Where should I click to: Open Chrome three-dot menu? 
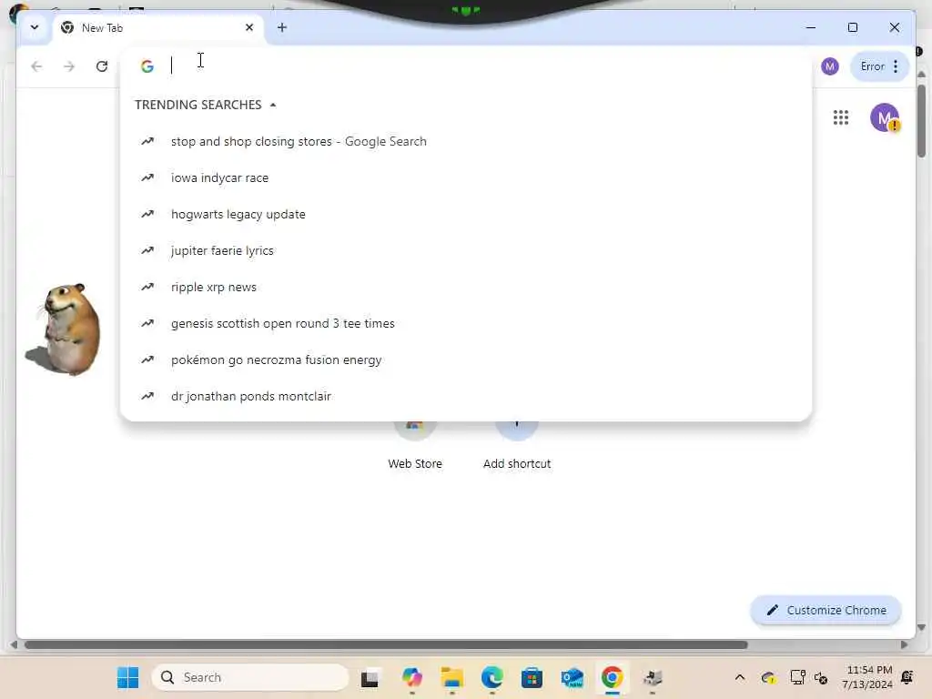pyautogui.click(x=896, y=66)
